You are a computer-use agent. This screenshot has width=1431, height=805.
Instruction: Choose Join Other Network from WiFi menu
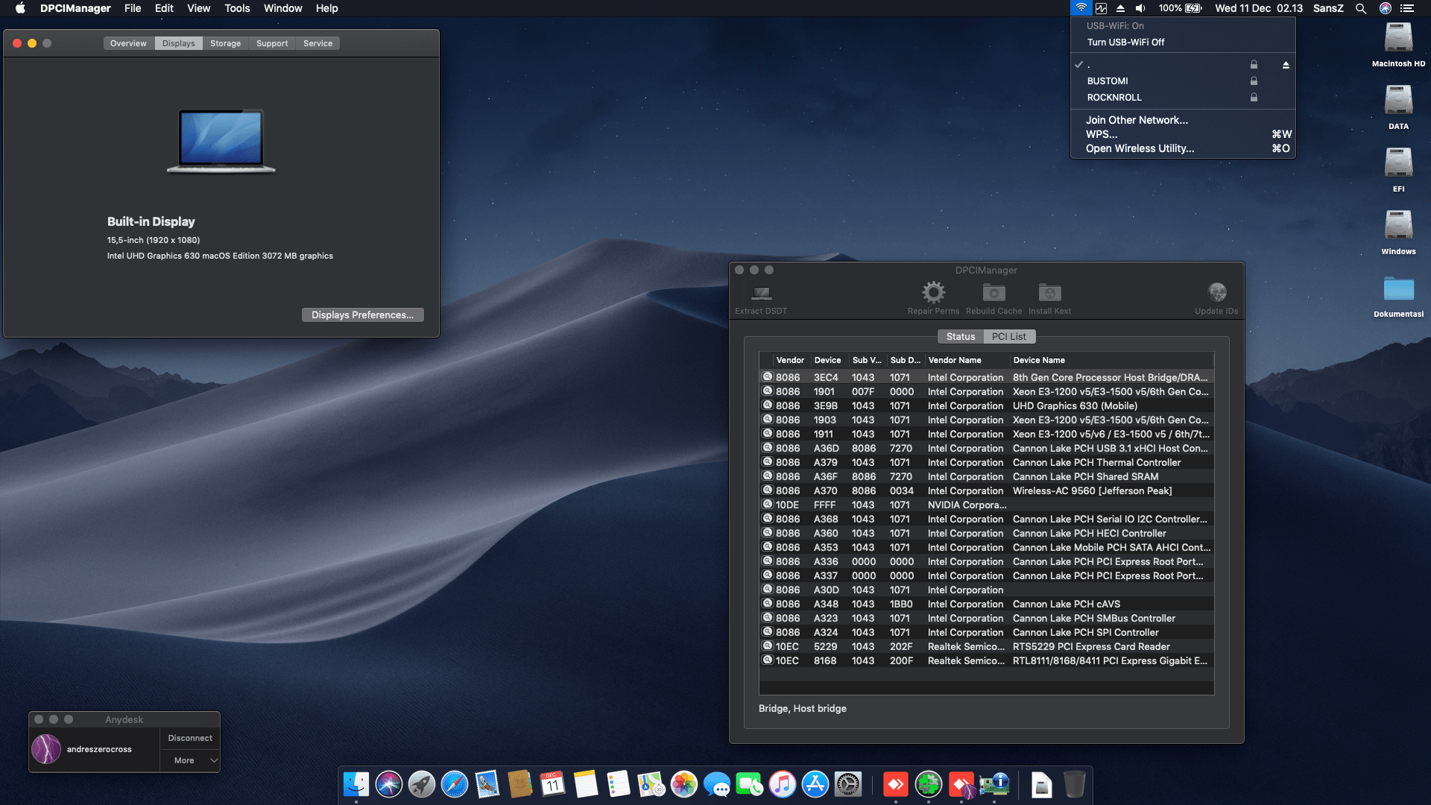click(1137, 120)
